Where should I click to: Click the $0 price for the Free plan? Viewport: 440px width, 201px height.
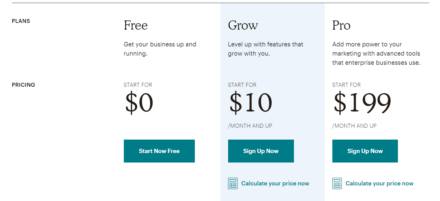click(x=139, y=103)
